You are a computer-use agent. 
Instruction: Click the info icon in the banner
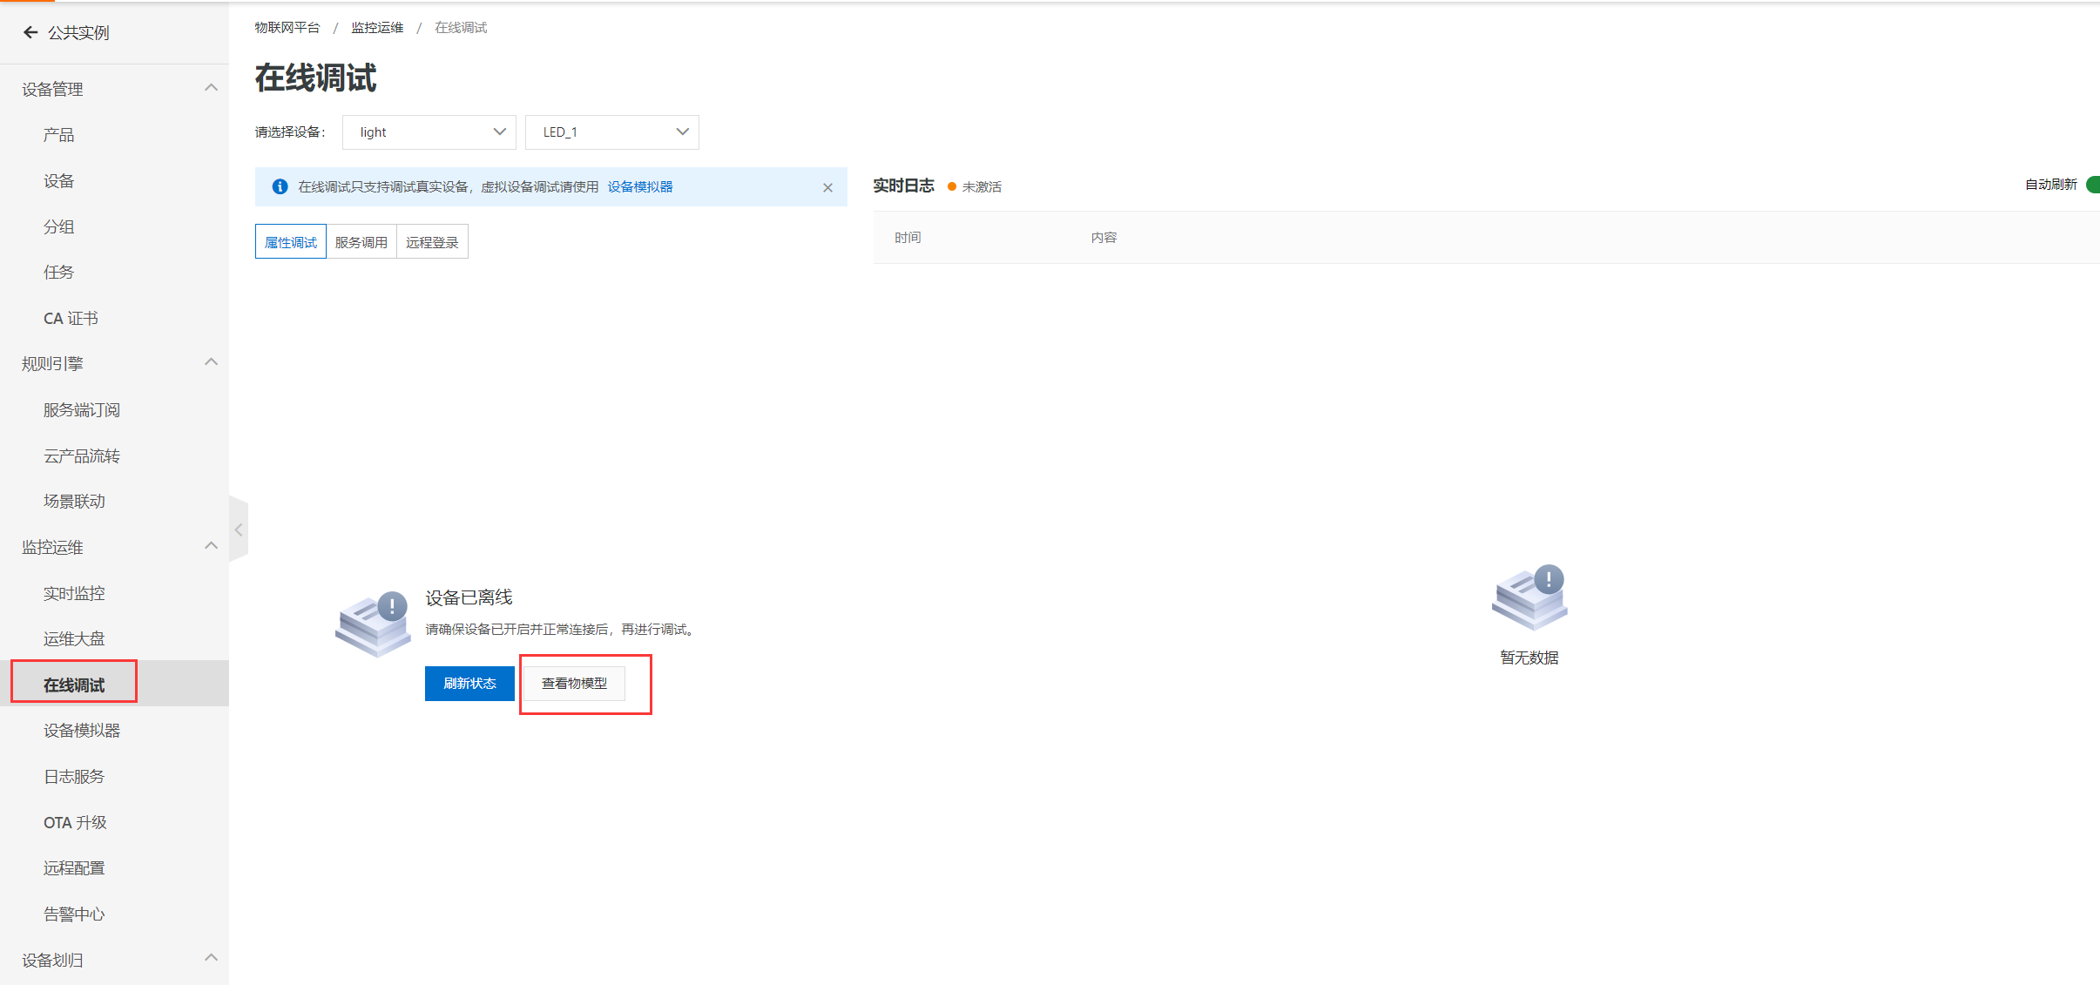coord(280,186)
